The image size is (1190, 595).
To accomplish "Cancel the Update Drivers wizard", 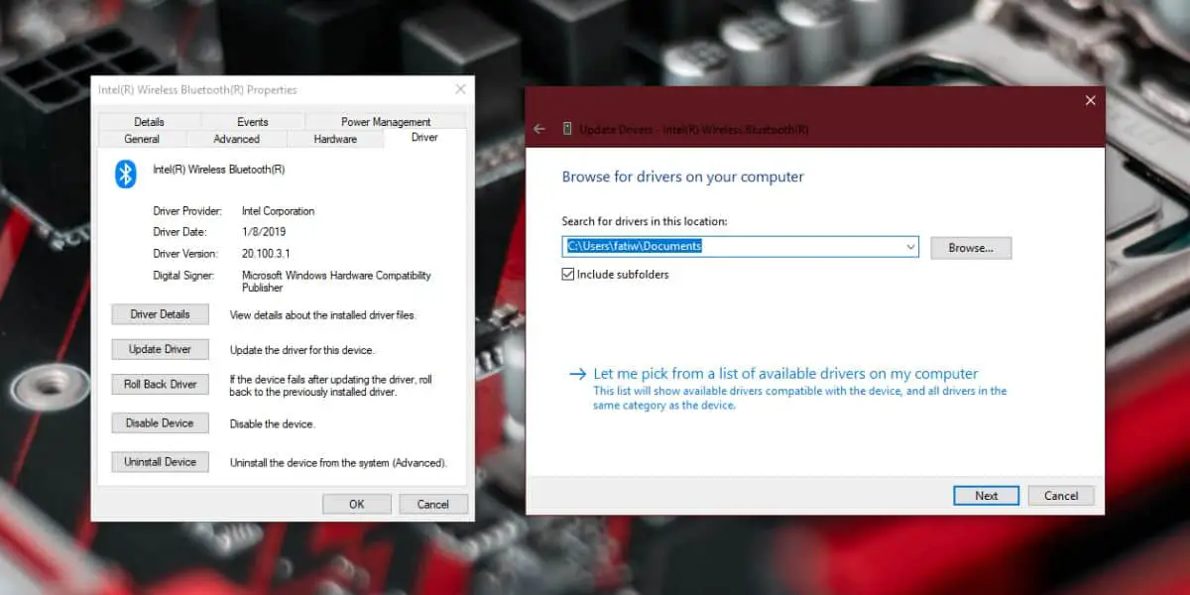I will tap(1061, 496).
